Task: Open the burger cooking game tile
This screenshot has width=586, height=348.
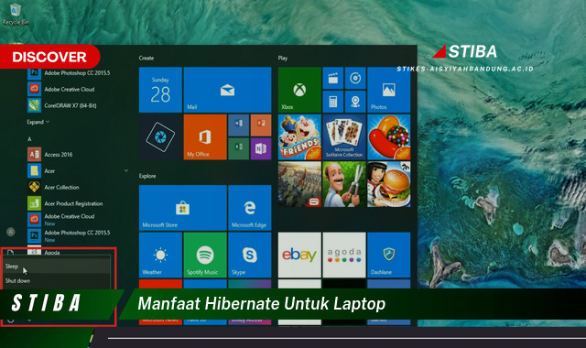Action: 388,184
